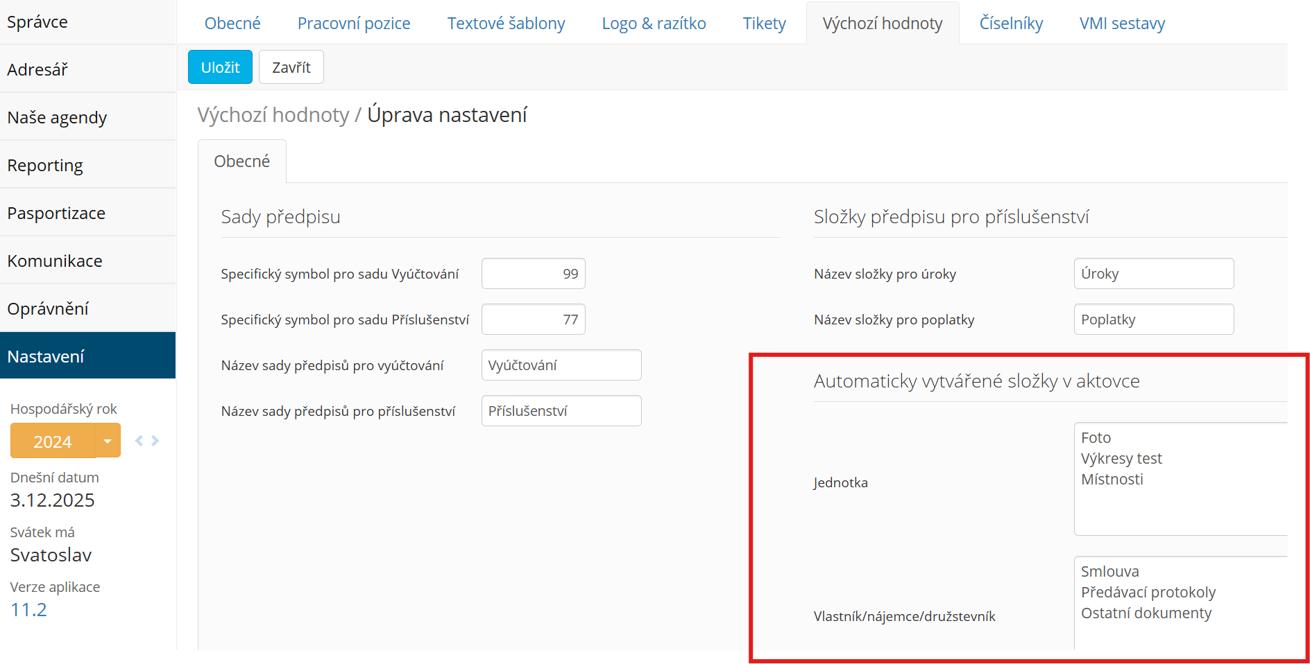1310x664 pixels.
Task: Go to previous fiscal year arrow
Action: [x=139, y=441]
